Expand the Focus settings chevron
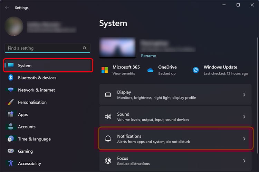Screen dimensions: 259x172 244,161
